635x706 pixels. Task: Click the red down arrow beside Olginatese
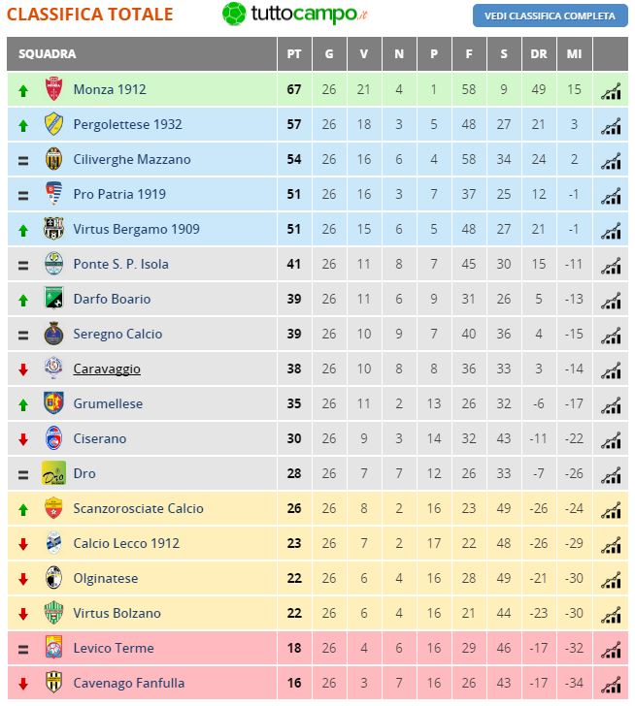pyautogui.click(x=23, y=579)
